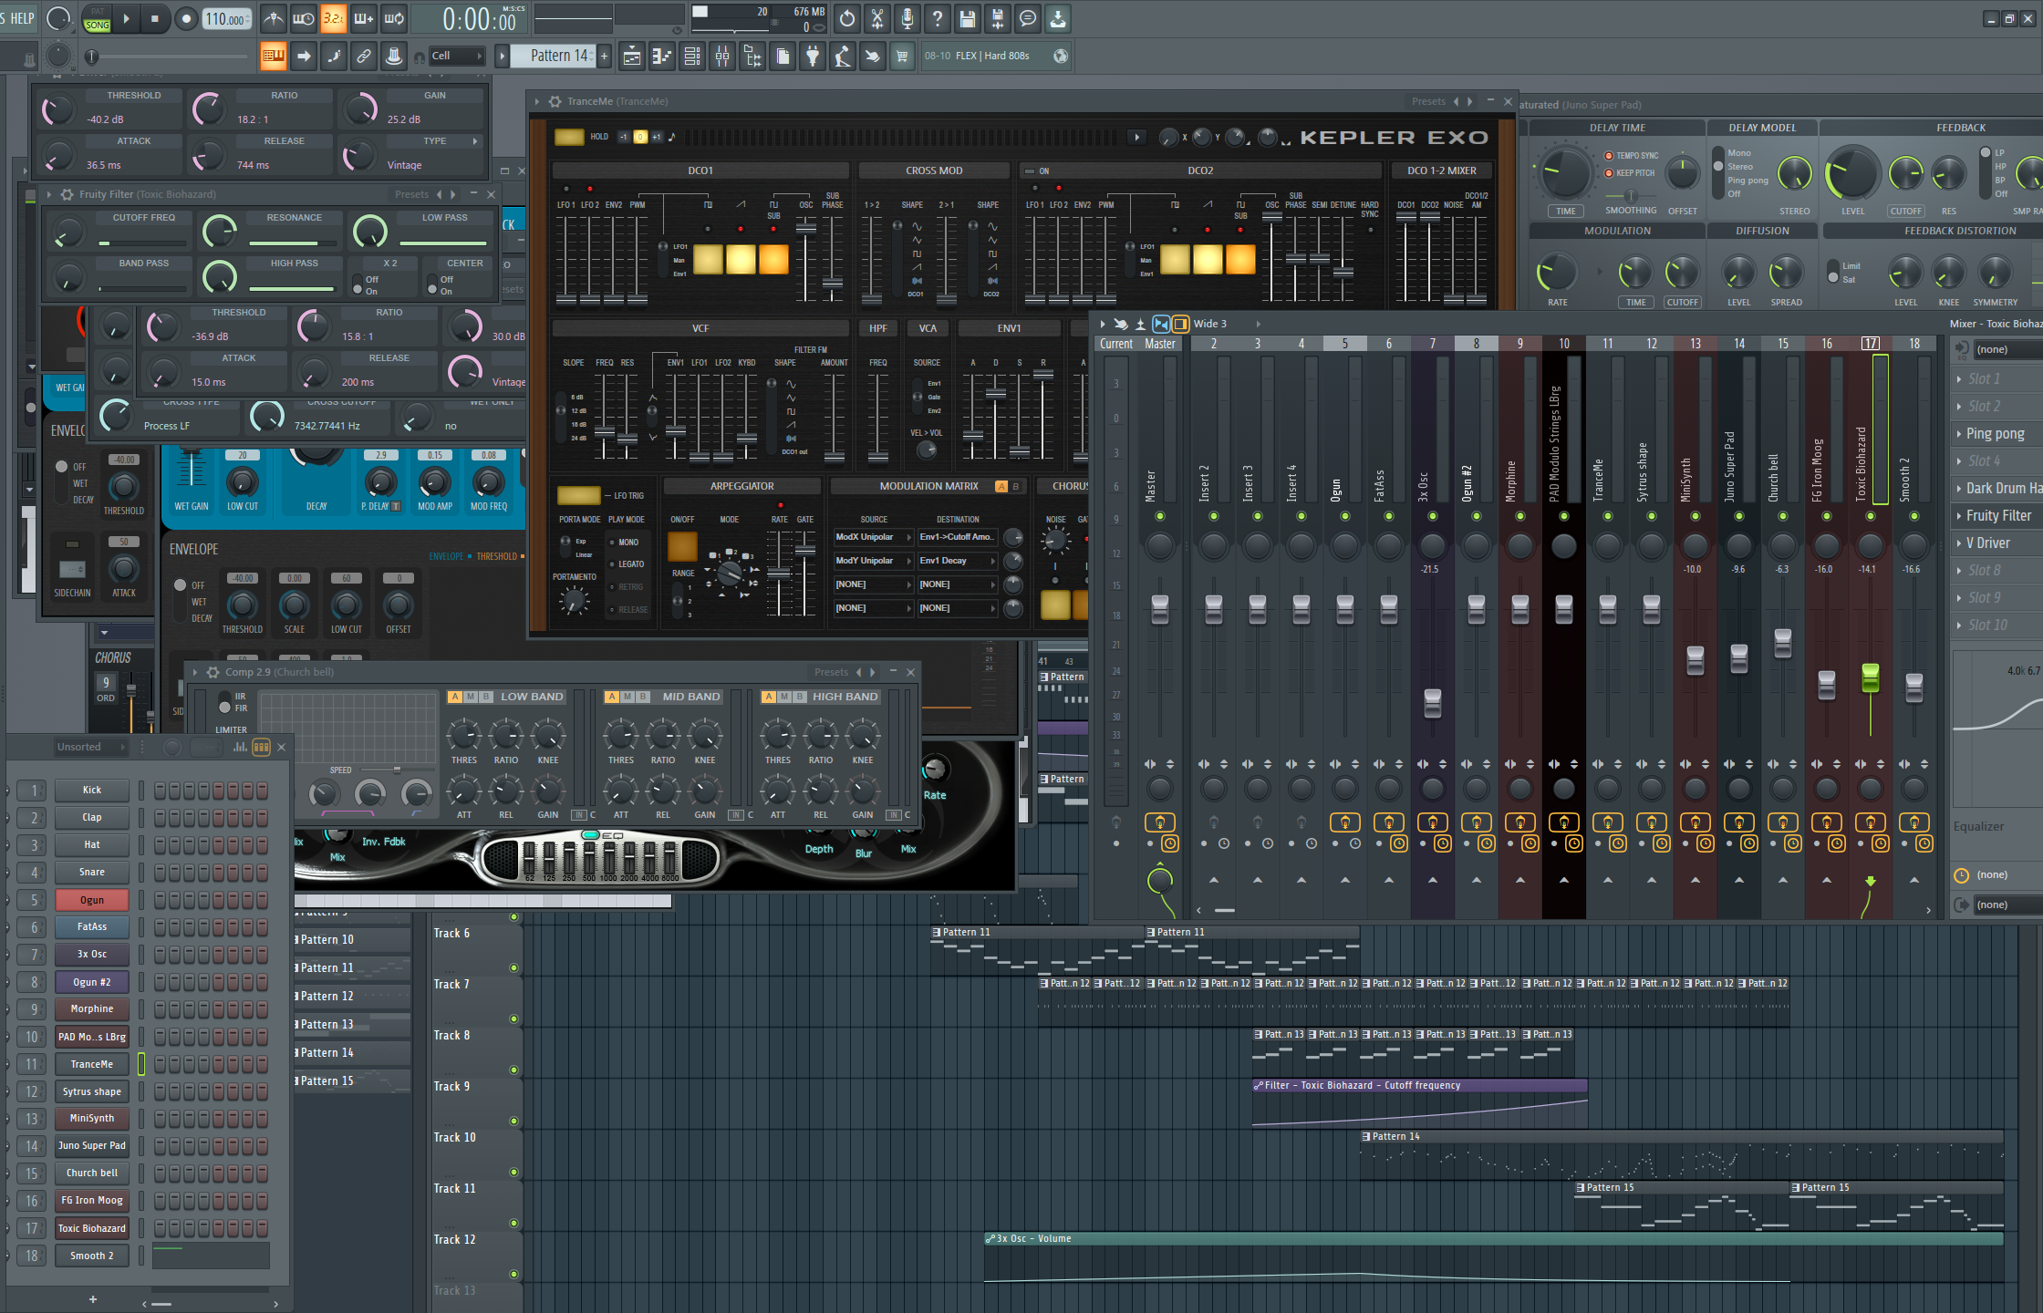Open the Channel rack toolbar icon
Image resolution: width=2043 pixels, height=1313 pixels.
point(692,57)
